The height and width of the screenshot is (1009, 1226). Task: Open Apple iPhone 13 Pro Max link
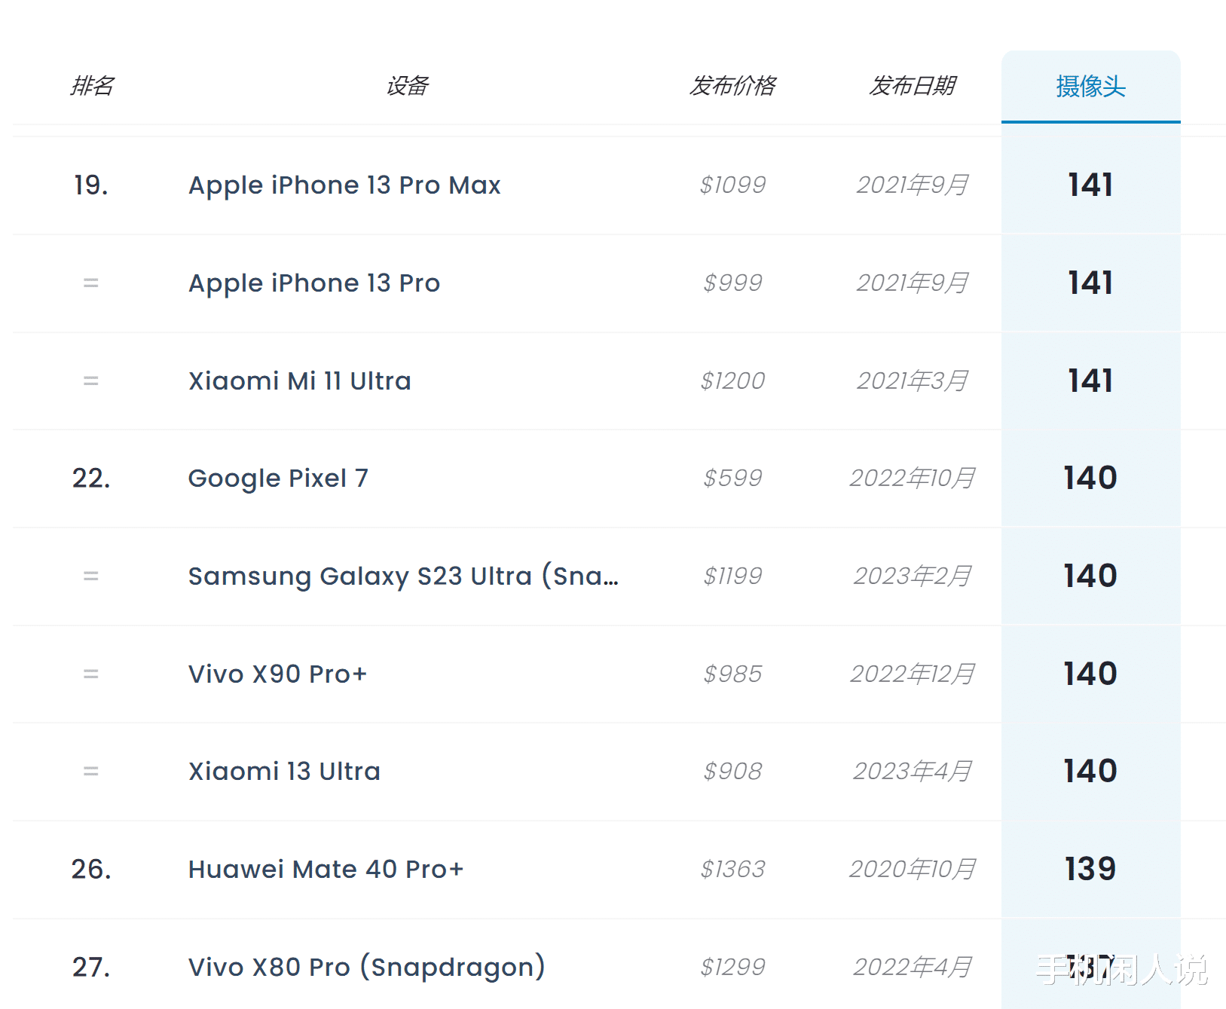[x=344, y=185]
